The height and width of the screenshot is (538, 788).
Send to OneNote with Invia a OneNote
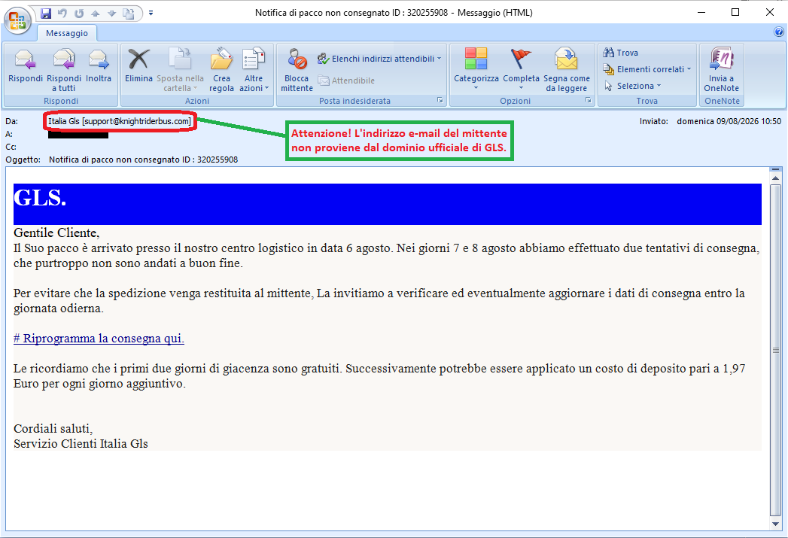(x=721, y=70)
